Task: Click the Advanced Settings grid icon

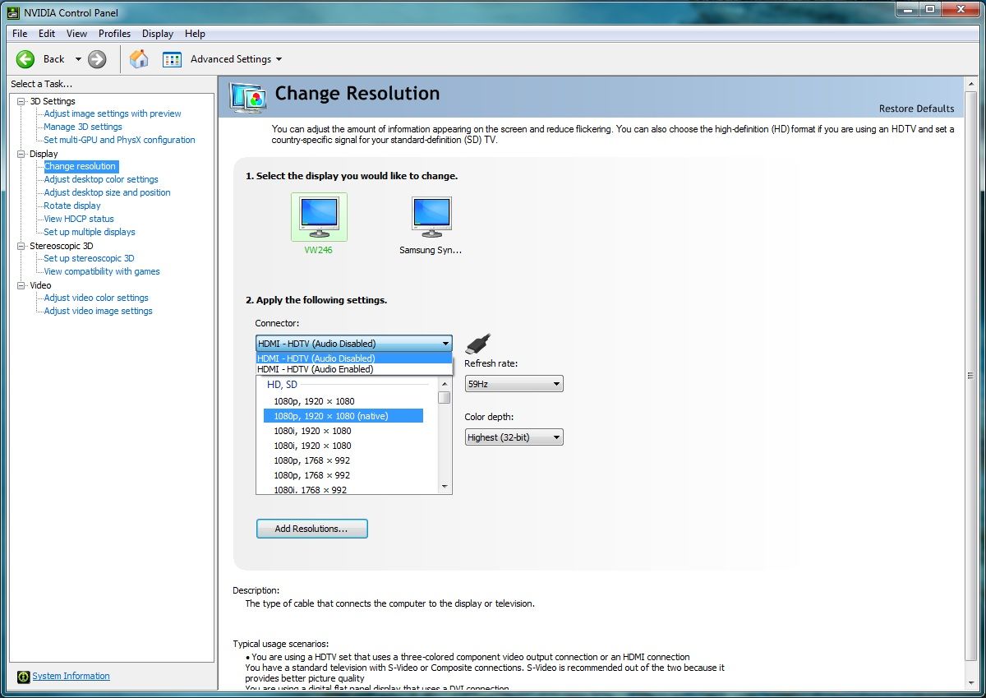Action: point(172,59)
